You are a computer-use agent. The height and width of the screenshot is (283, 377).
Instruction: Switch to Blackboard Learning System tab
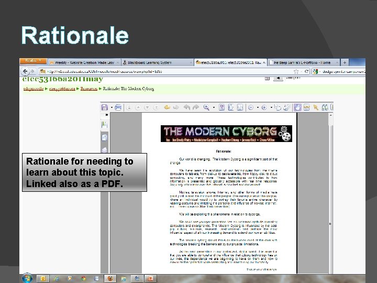[x=158, y=62]
